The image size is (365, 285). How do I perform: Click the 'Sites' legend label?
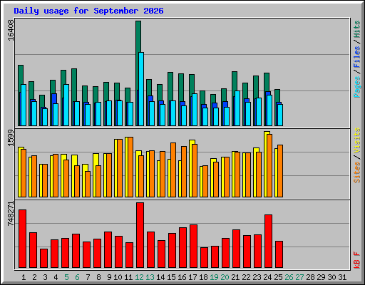point(356,172)
